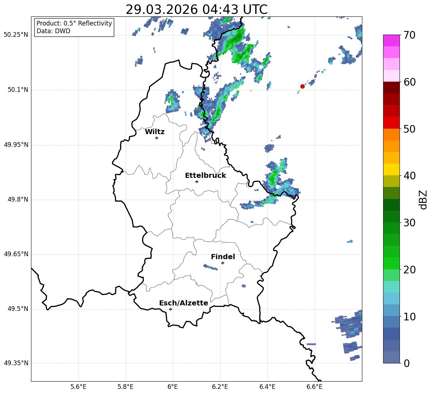432x394 pixels.
Task: Click the orange colorbar segment below 50
Action: click(x=391, y=134)
